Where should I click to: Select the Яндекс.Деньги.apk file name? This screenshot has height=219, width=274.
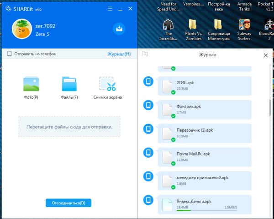(x=194, y=201)
